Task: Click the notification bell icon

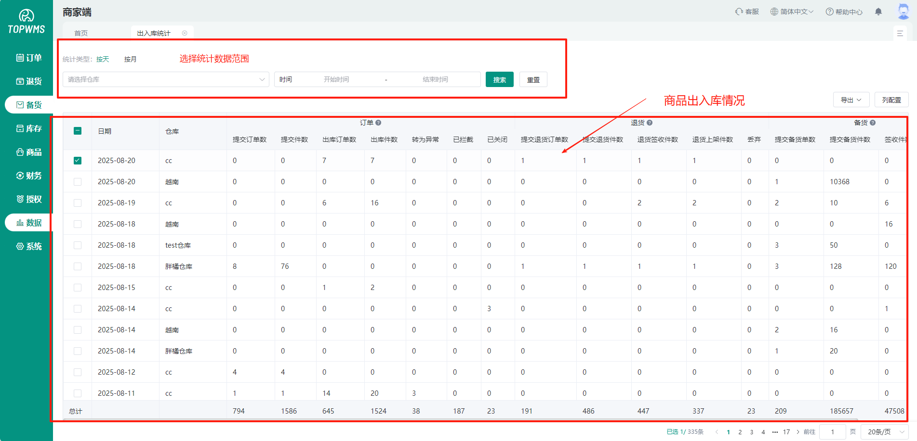Action: (x=878, y=12)
